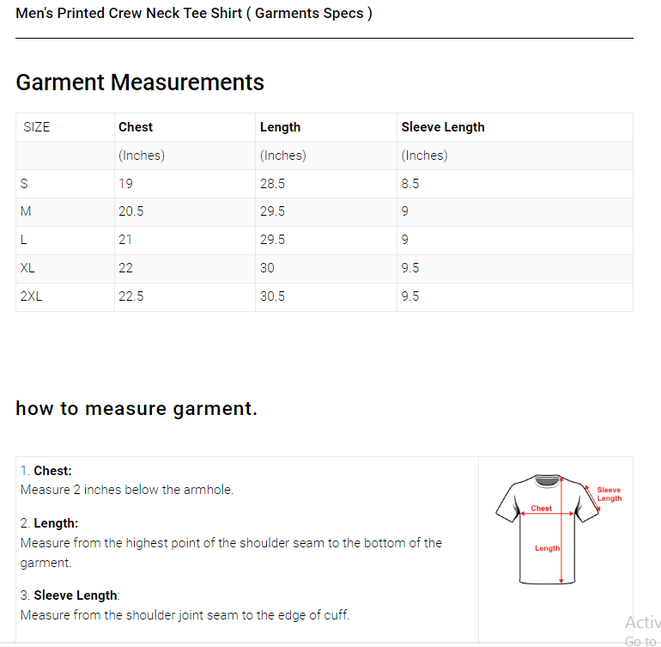Click the chest value 20.5 for size M
661x647 pixels.
[x=130, y=211]
